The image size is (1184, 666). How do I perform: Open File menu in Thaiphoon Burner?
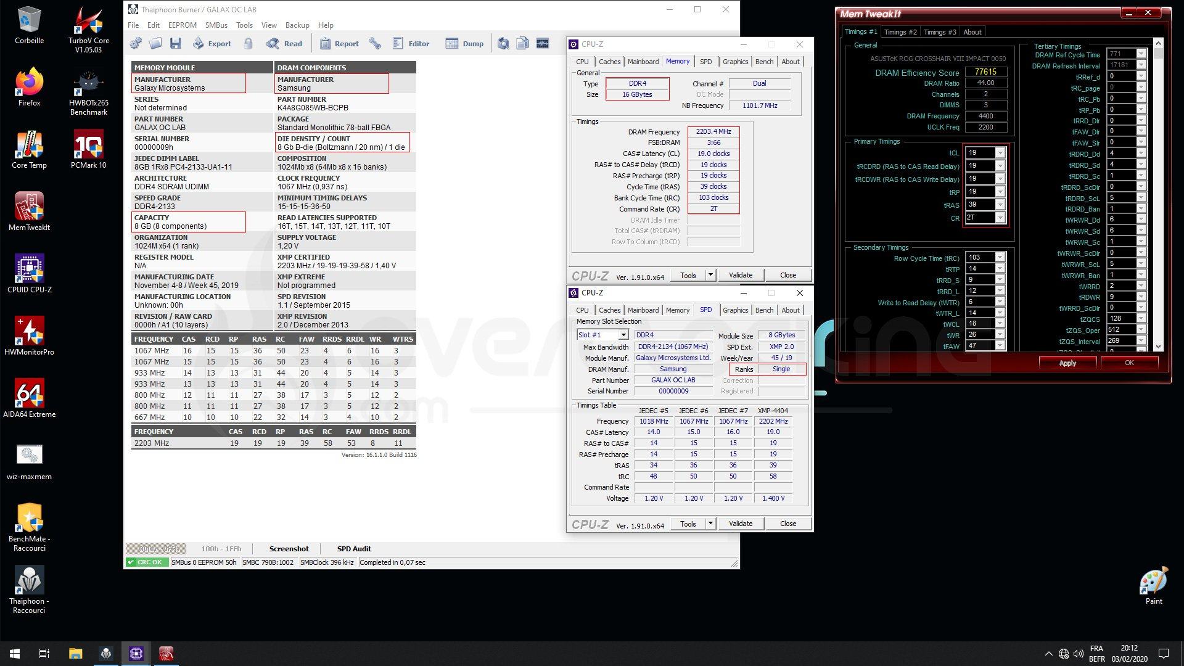(133, 25)
